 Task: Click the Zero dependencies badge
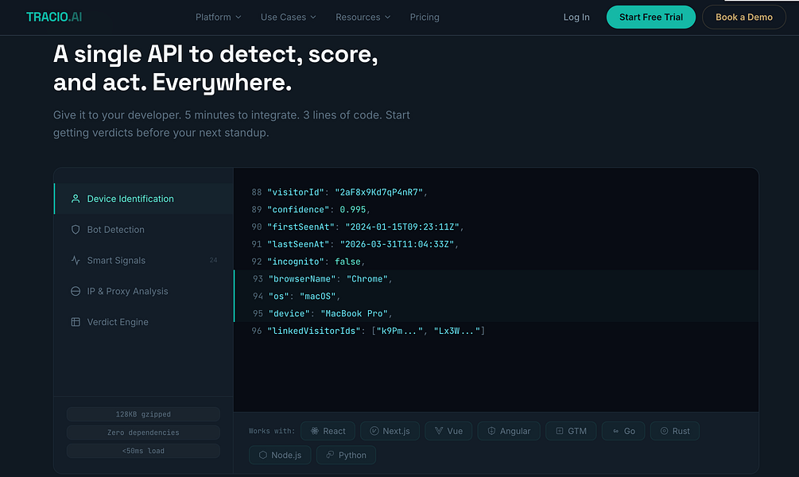(143, 432)
